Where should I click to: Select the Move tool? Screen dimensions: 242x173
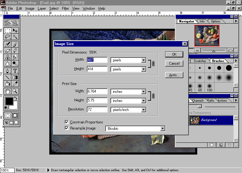(15, 31)
